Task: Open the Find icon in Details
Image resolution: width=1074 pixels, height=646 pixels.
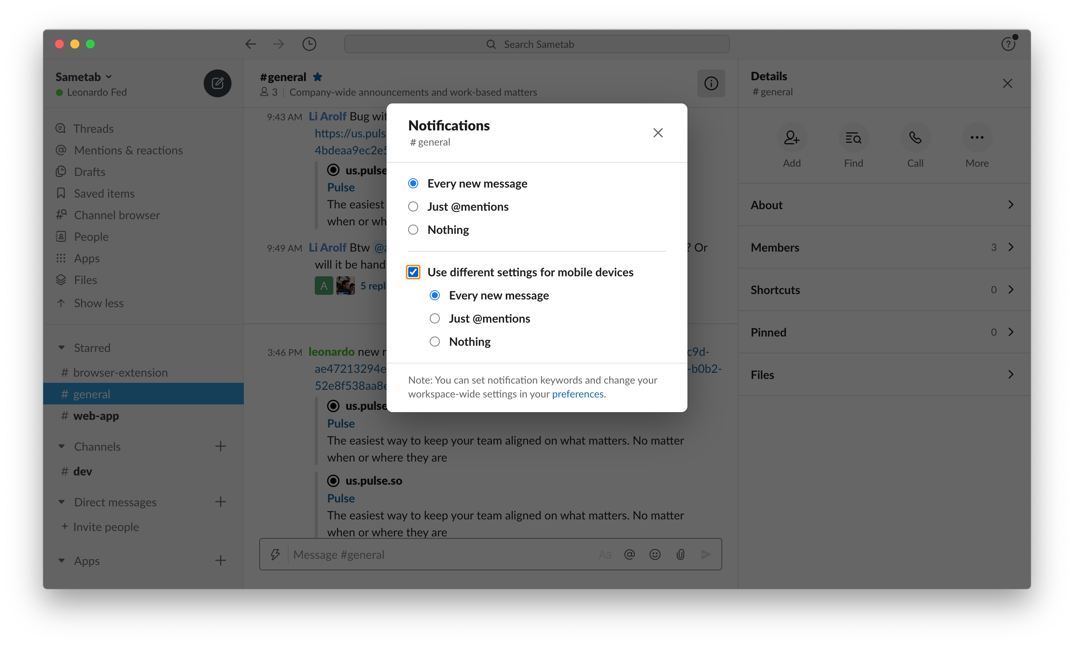Action: (x=853, y=138)
